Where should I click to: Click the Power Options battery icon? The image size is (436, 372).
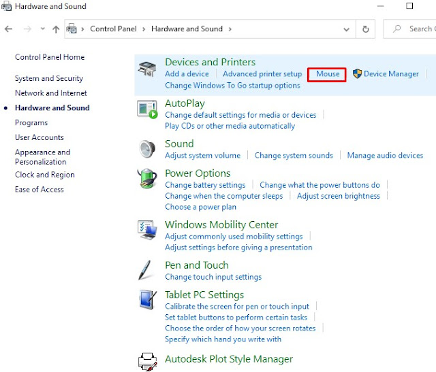point(147,178)
